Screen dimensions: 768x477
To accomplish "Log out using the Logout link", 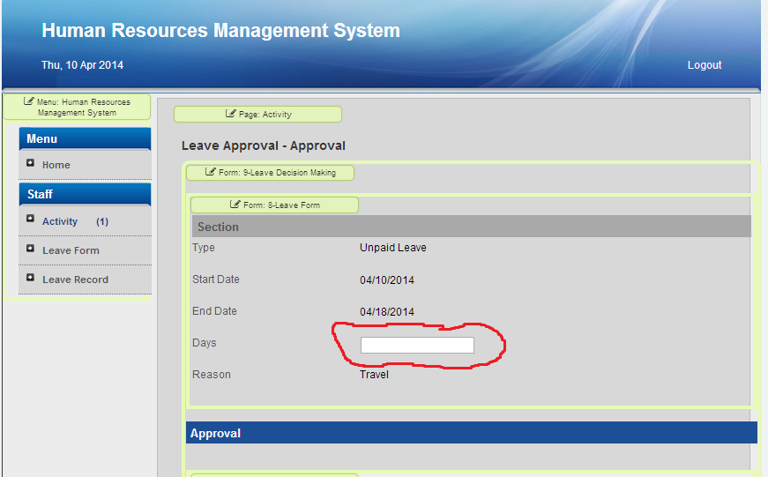I will tap(704, 65).
